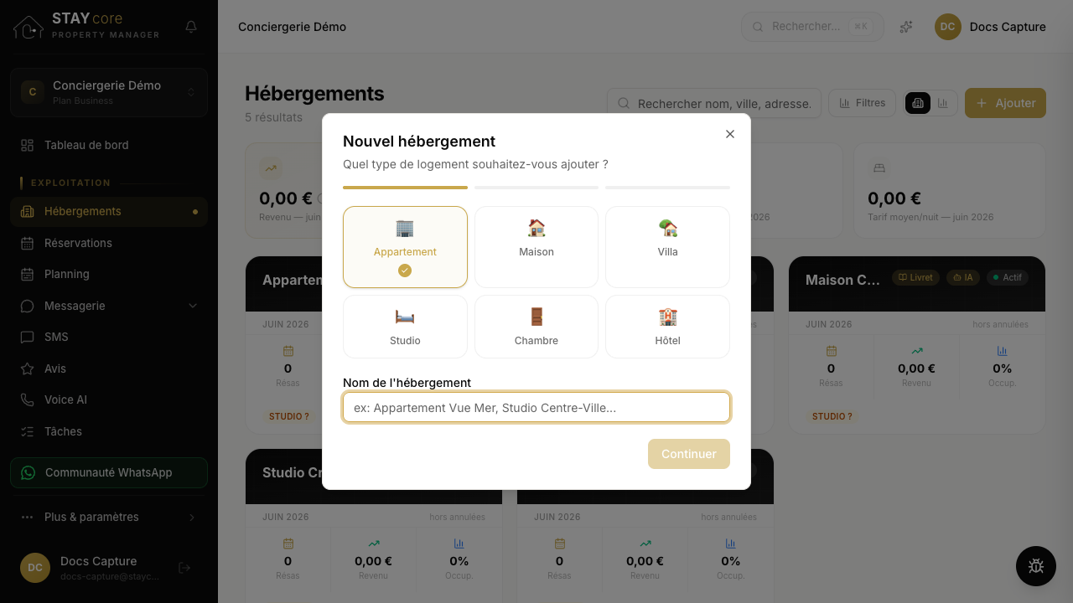
Task: Focus the Nom de l'hébergement field
Action: (x=536, y=408)
